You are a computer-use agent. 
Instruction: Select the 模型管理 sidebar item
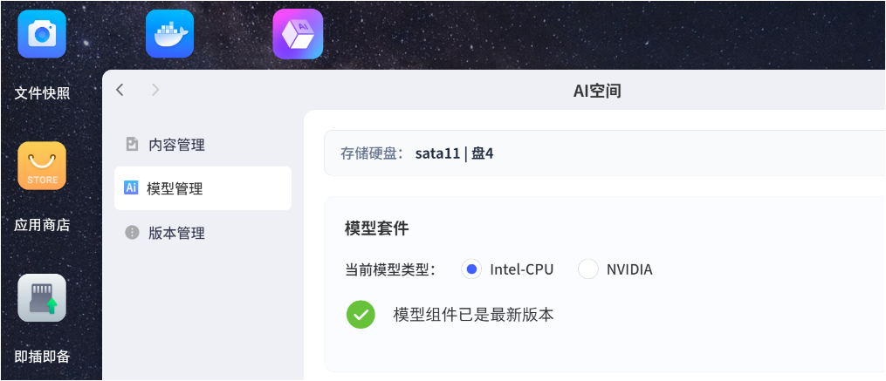click(176, 188)
